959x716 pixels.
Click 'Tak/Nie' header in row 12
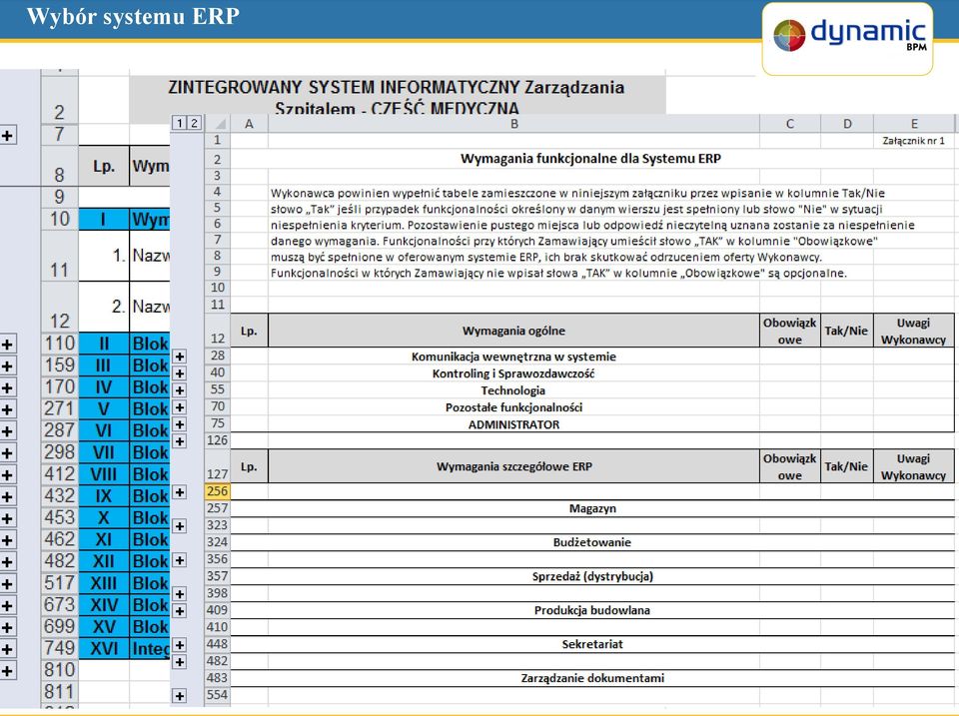tap(846, 331)
